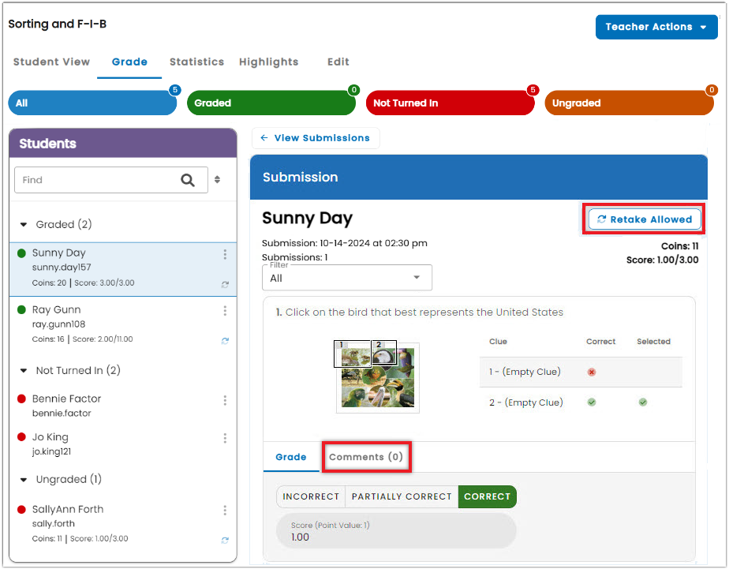Select student Jo King in the list
The height and width of the screenshot is (569, 729).
[123, 444]
